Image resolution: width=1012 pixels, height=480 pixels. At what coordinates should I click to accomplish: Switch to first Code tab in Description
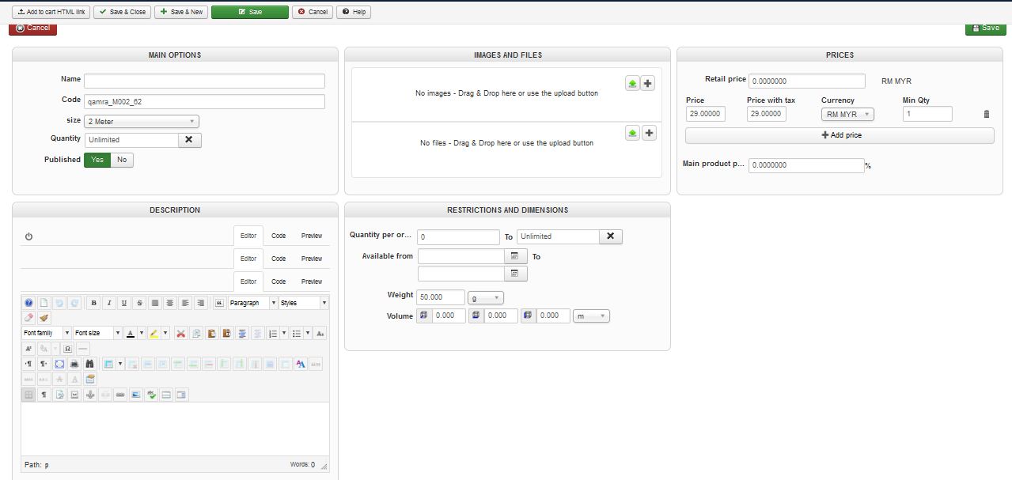point(279,236)
